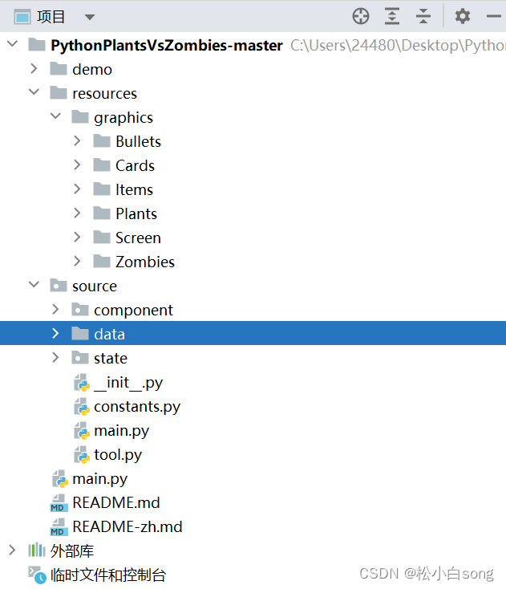The image size is (506, 589).
Task: Expand the demo folder chevron
Action: pos(34,69)
